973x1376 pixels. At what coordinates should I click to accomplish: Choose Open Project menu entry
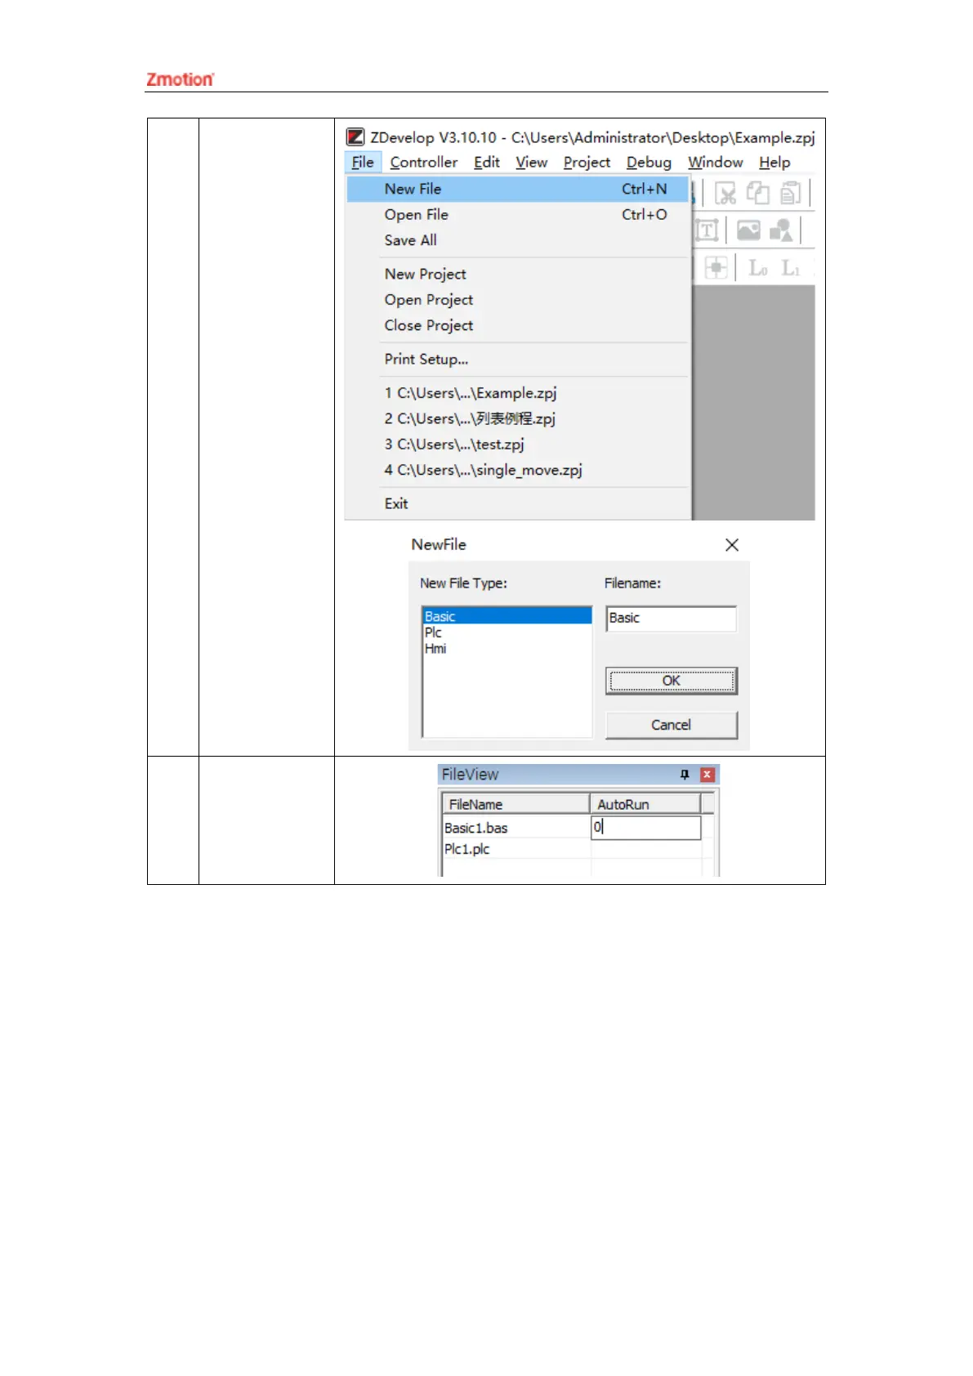[518, 300]
